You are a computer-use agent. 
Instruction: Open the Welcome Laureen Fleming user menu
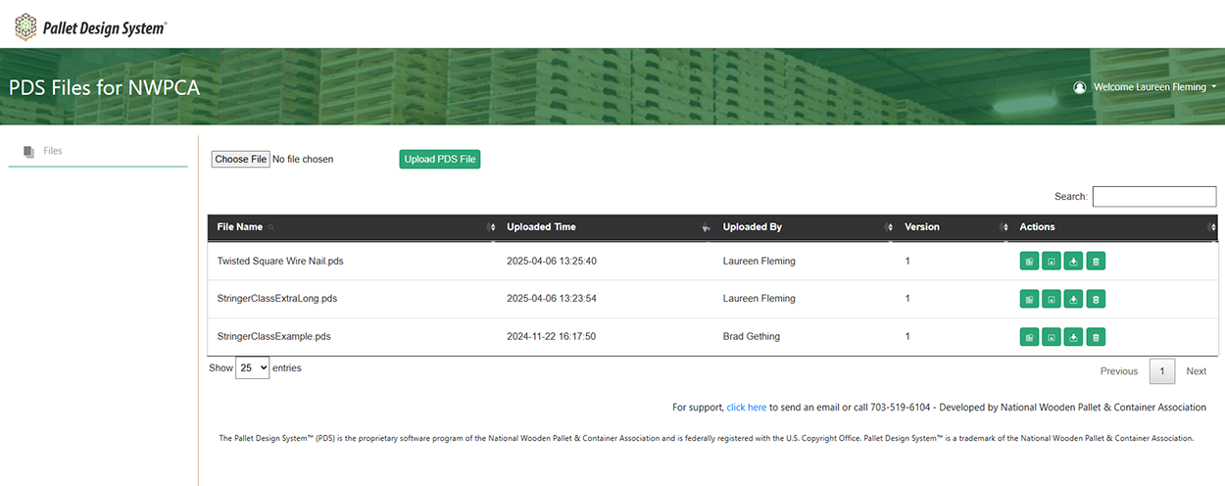tap(1146, 87)
